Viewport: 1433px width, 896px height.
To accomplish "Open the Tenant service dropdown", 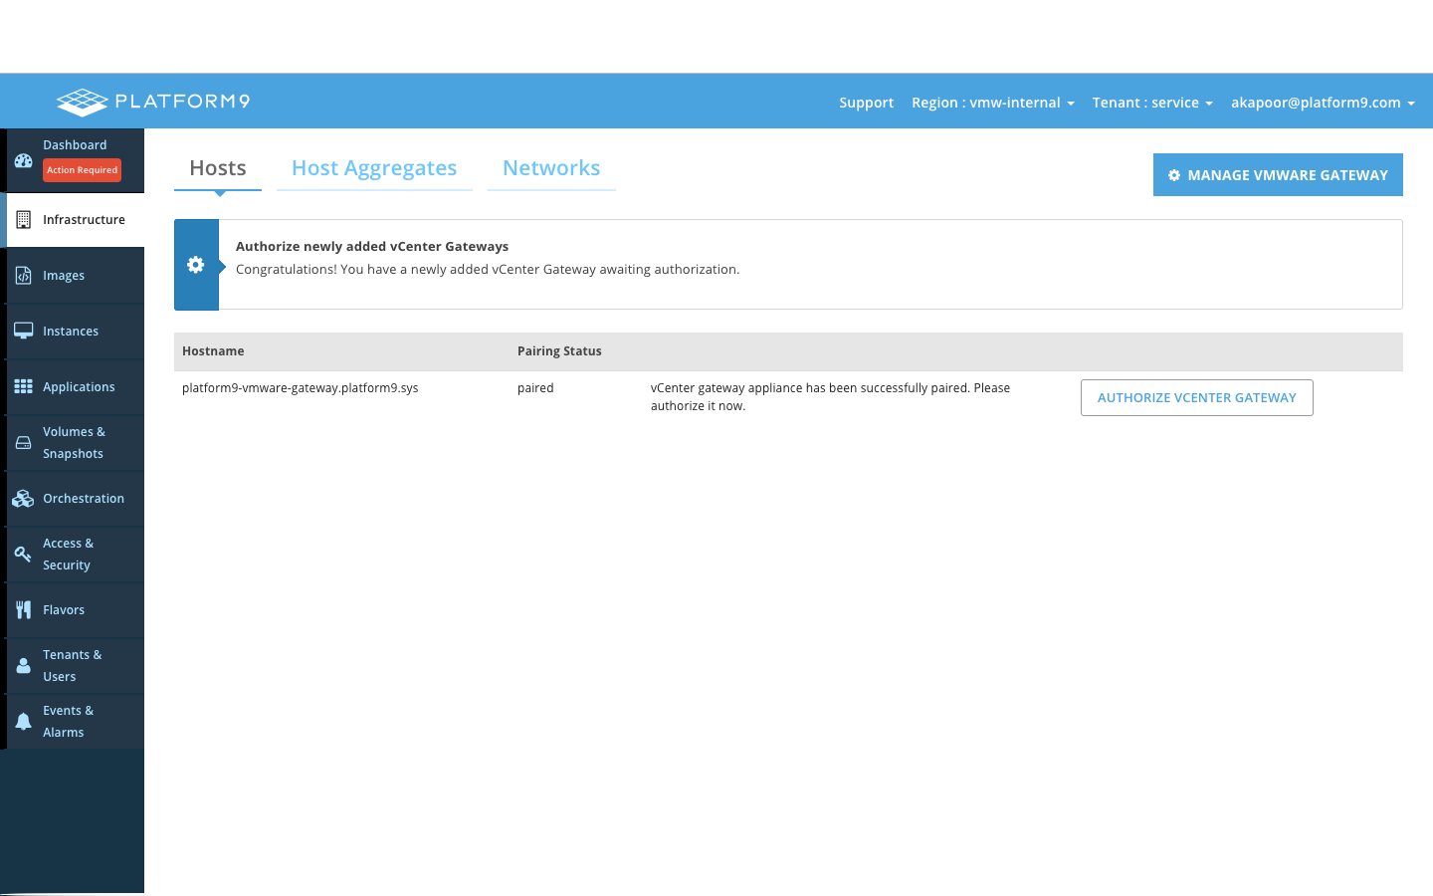I will click(x=1151, y=103).
